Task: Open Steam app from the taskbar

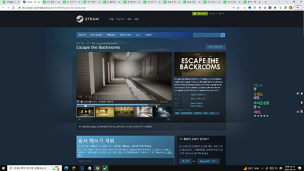Action: [x=105, y=168]
